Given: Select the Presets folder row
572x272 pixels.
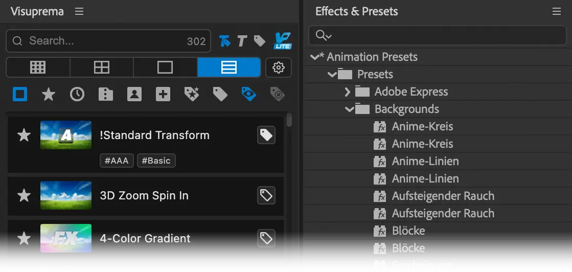Looking at the screenshot, I should coord(438,75).
